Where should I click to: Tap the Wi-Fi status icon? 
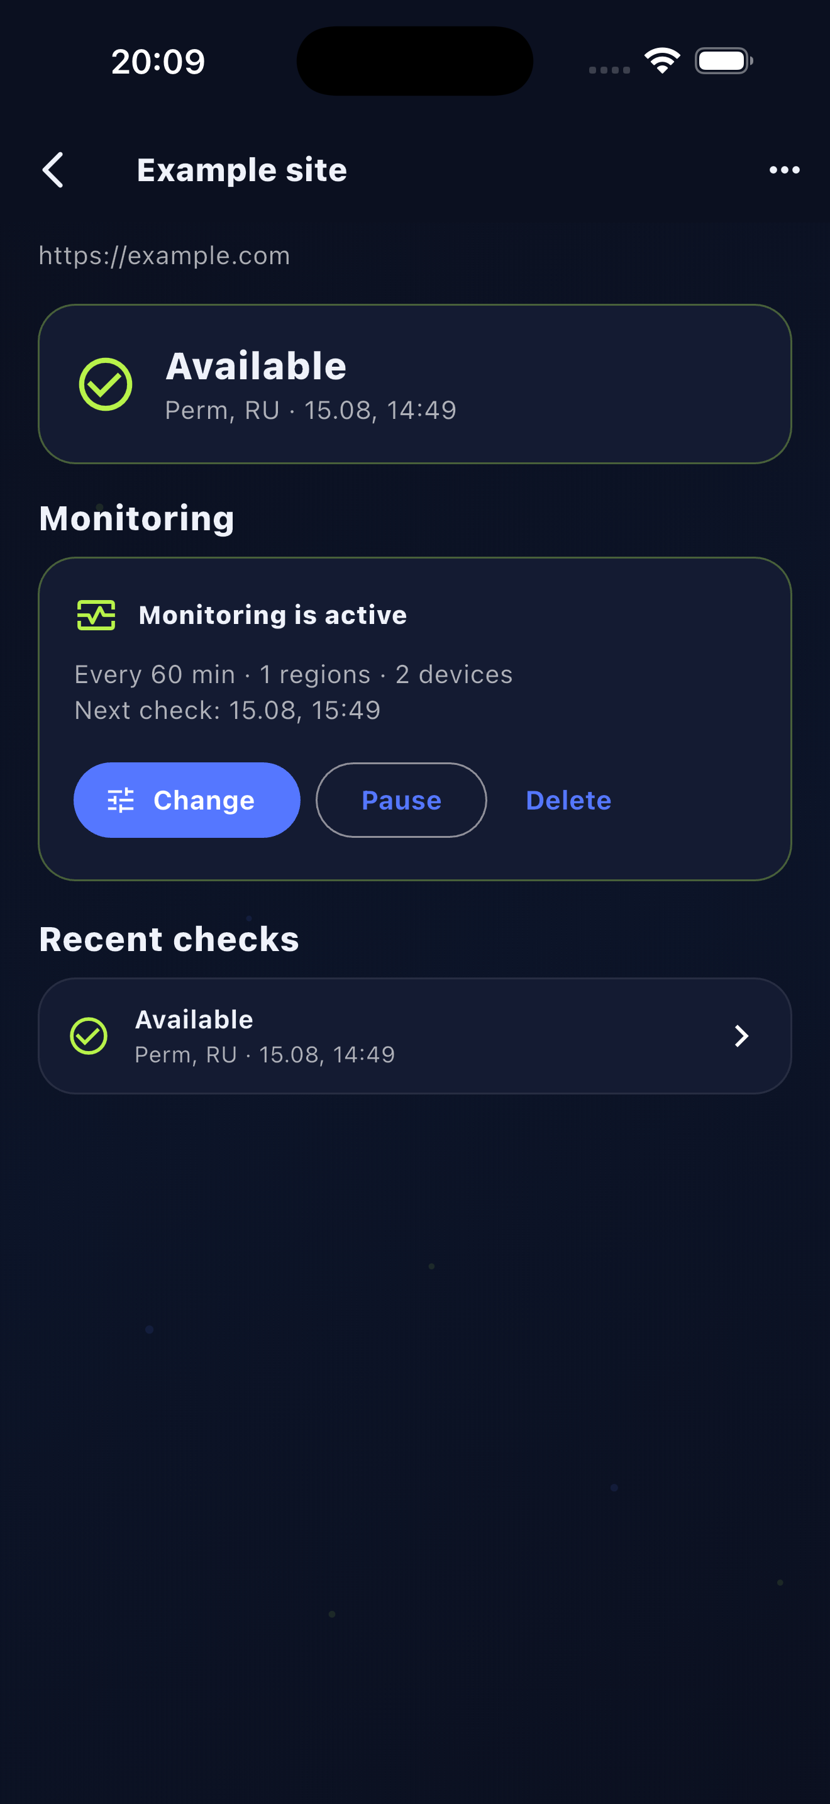point(662,61)
